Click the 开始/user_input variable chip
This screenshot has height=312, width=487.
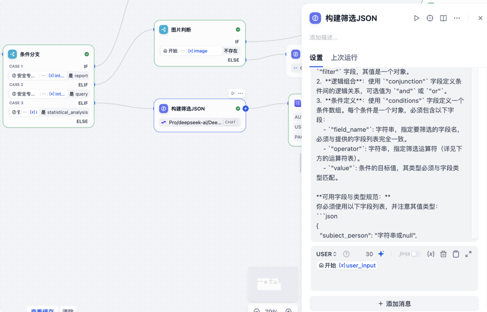click(347, 266)
